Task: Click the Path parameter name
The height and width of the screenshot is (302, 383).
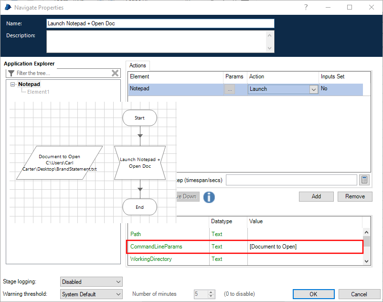Action: pyautogui.click(x=136, y=234)
